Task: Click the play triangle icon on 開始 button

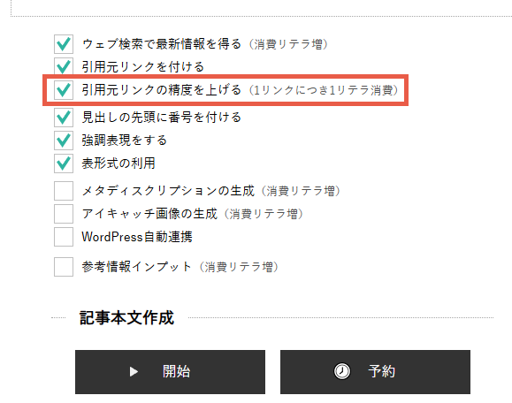Action: click(134, 372)
